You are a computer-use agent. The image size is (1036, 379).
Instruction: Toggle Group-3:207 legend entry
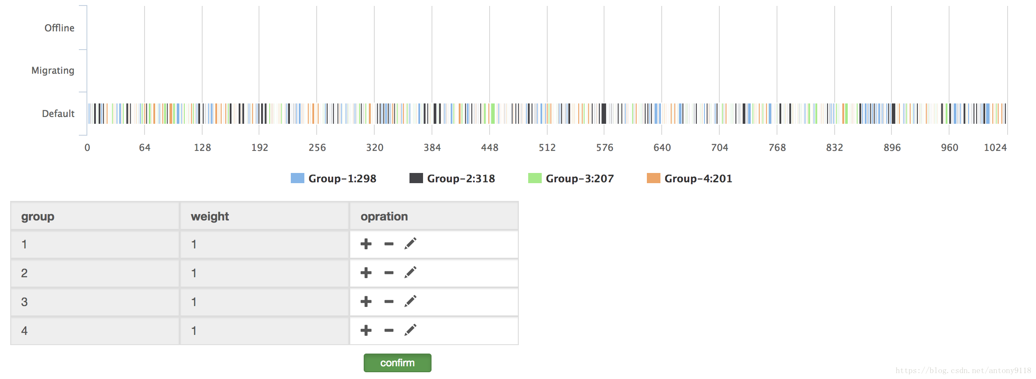[571, 178]
